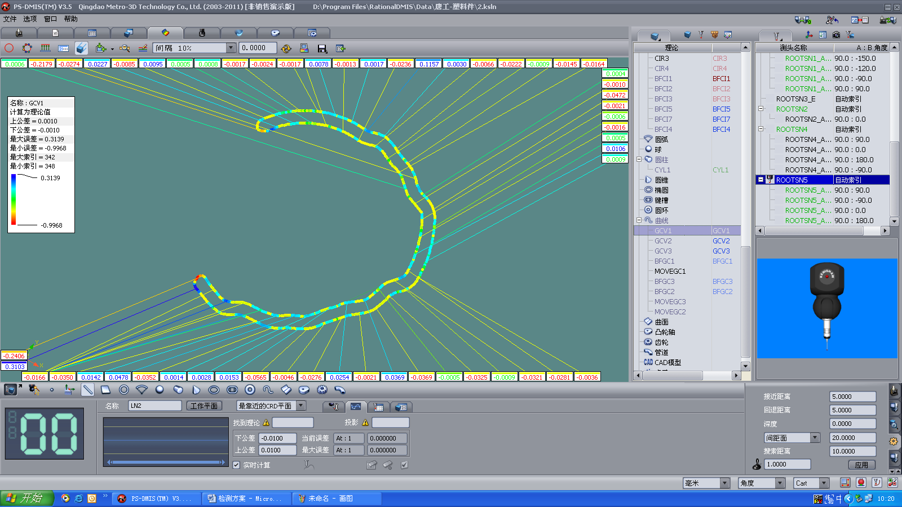Click the colored lines pencil icon
This screenshot has height=507, width=902.
point(143,48)
